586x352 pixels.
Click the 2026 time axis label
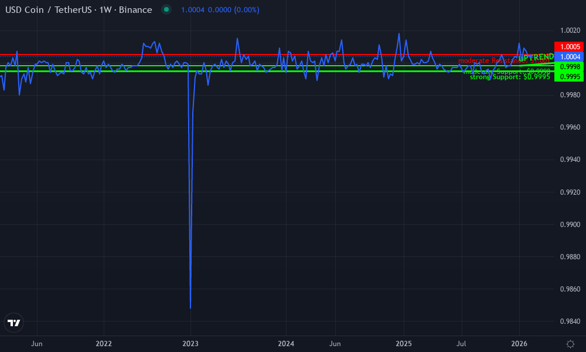[x=519, y=344]
